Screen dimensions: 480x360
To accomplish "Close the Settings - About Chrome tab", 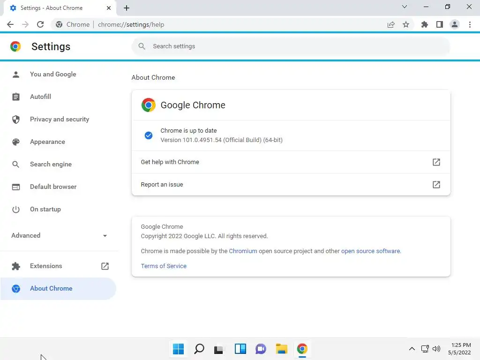I will [109, 8].
